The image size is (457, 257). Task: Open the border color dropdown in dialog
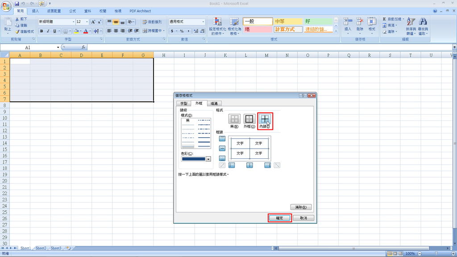208,159
